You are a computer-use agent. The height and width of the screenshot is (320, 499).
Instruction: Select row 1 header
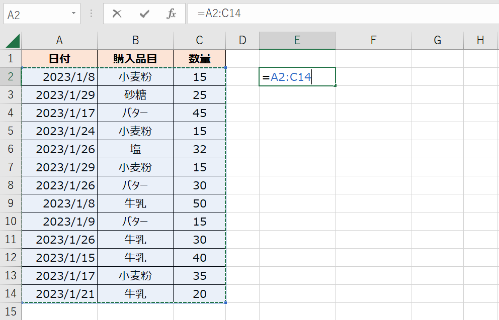coord(11,58)
